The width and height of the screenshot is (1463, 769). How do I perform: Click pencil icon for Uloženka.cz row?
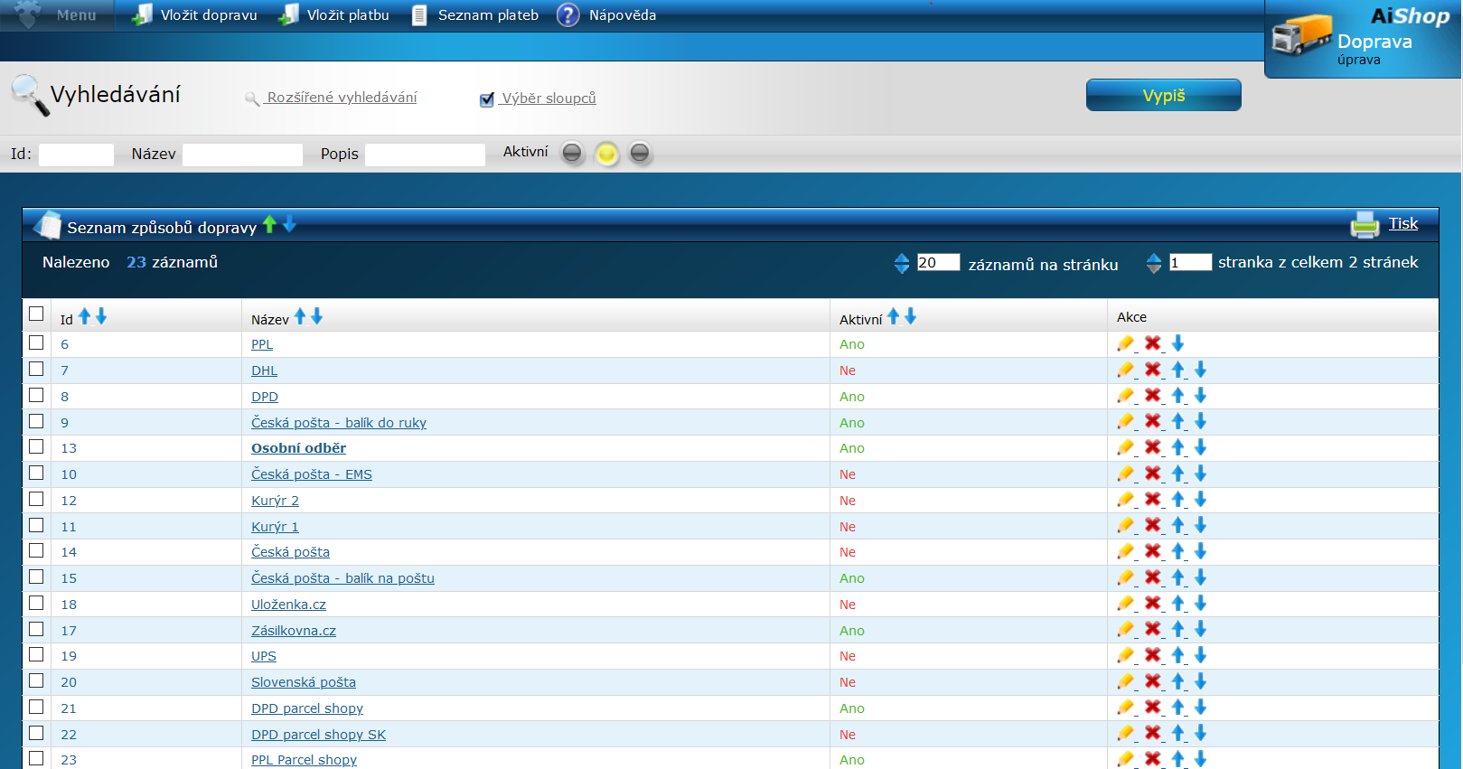tap(1125, 604)
